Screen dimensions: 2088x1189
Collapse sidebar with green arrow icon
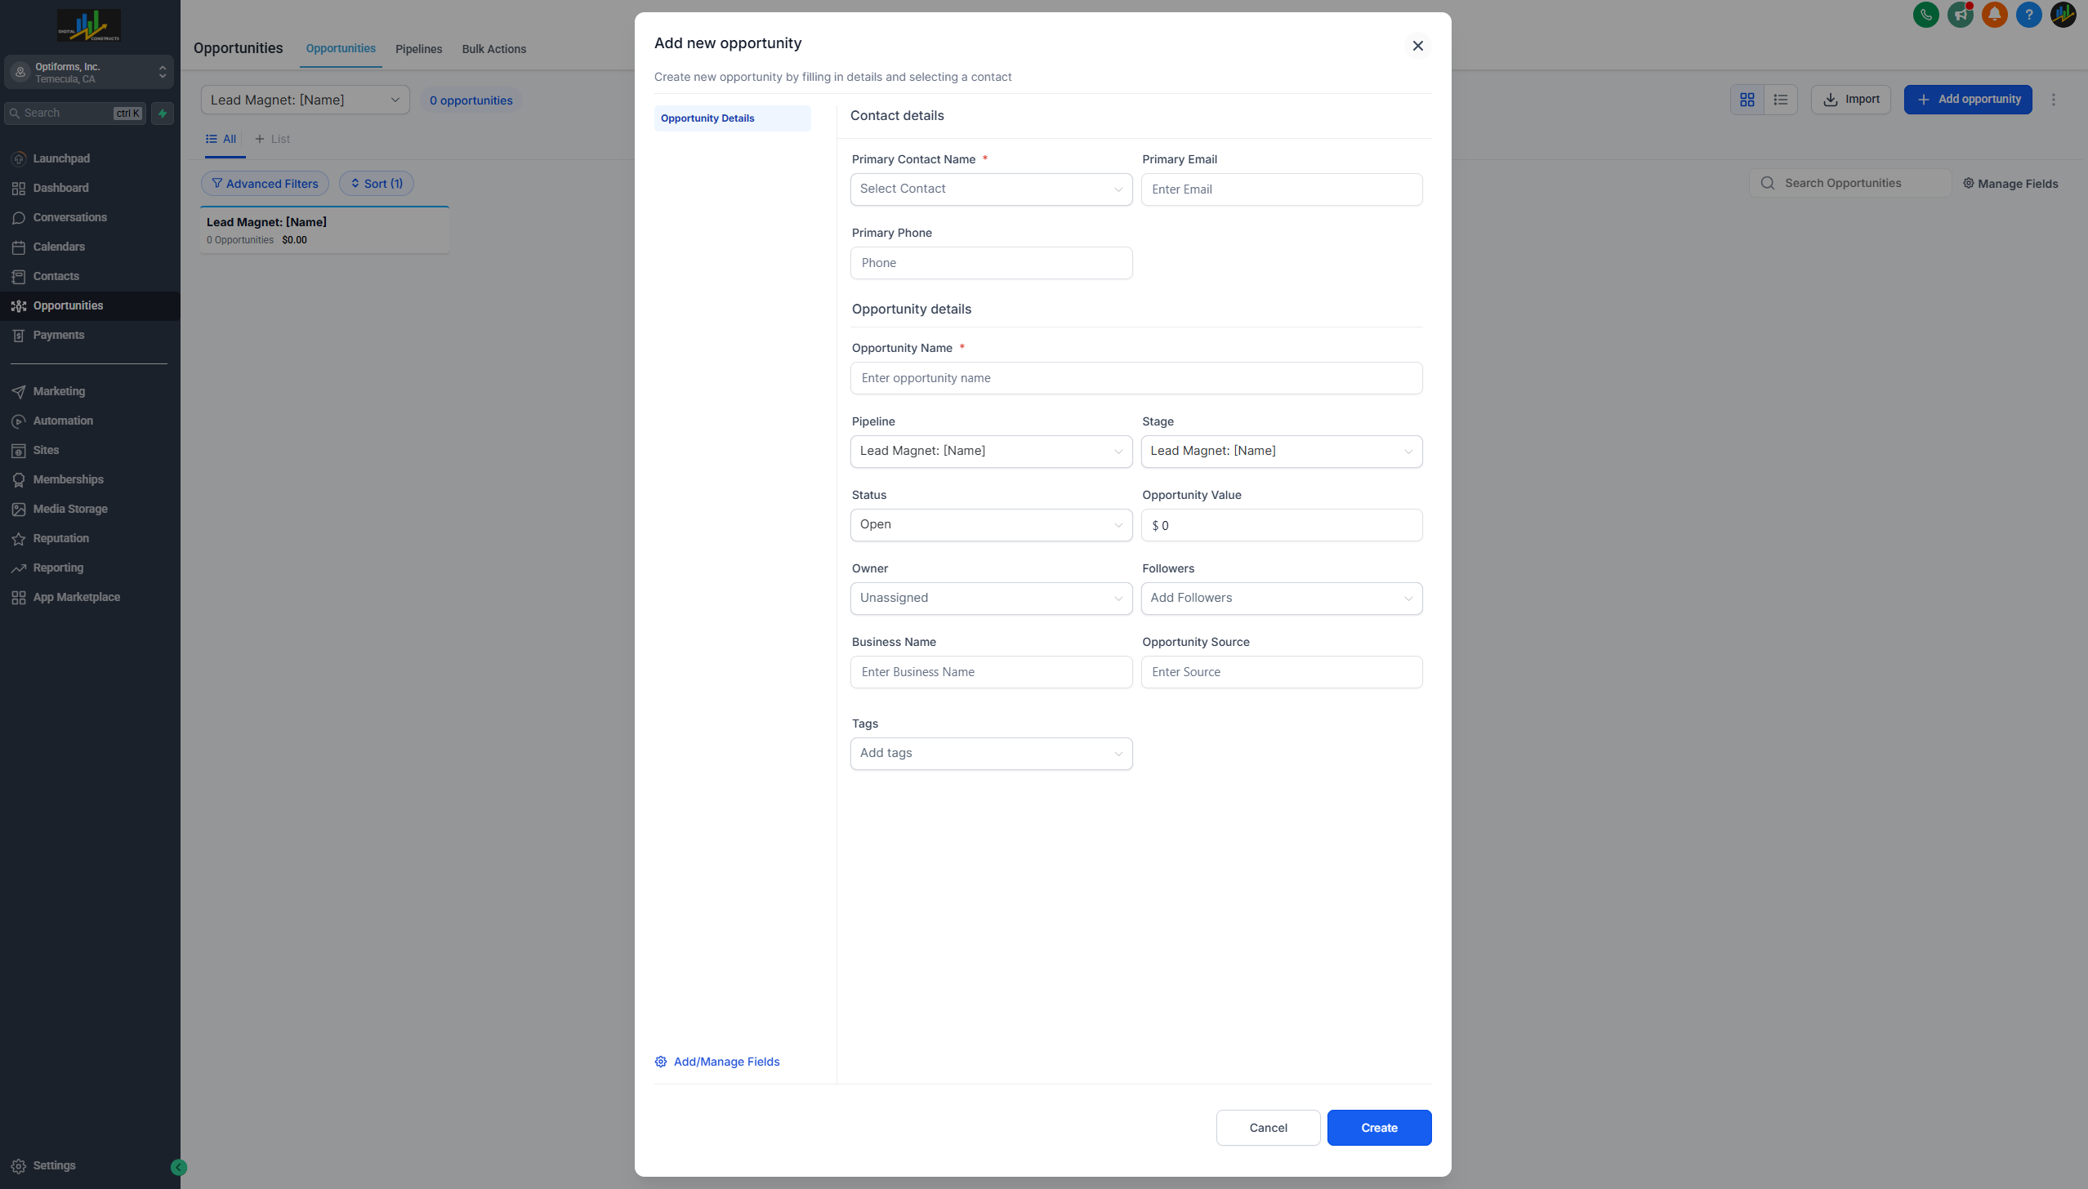(179, 1167)
